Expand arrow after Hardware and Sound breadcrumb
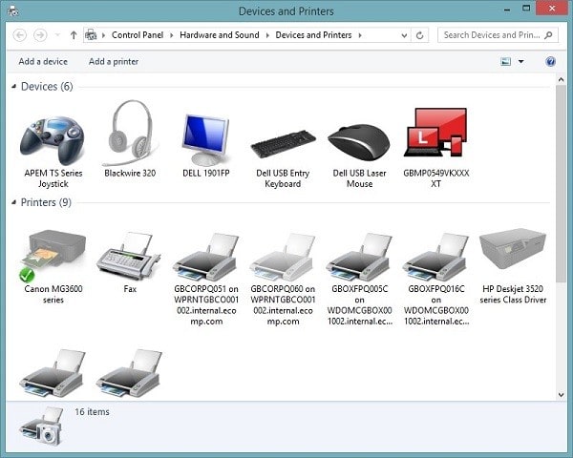Screen dimensions: 573x458 tap(267, 35)
